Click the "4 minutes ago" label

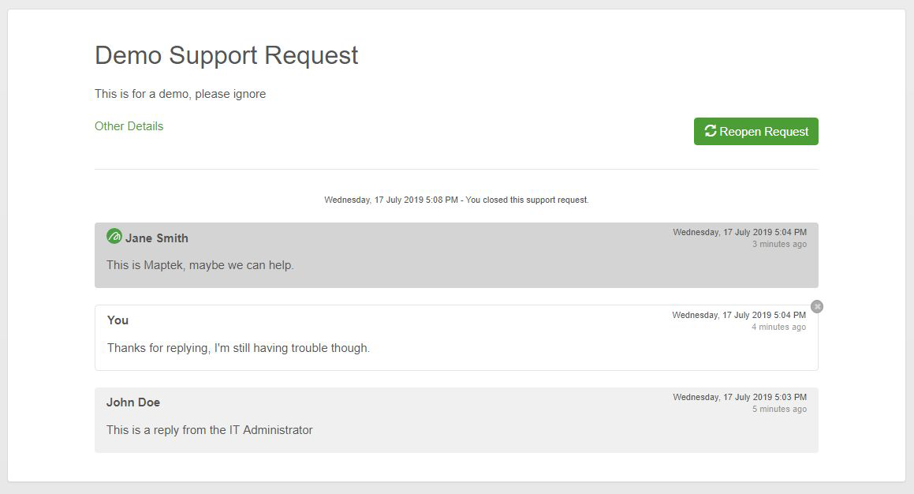coord(778,327)
